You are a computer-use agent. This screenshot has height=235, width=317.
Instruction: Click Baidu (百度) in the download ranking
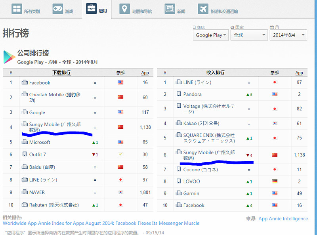pos(42,167)
